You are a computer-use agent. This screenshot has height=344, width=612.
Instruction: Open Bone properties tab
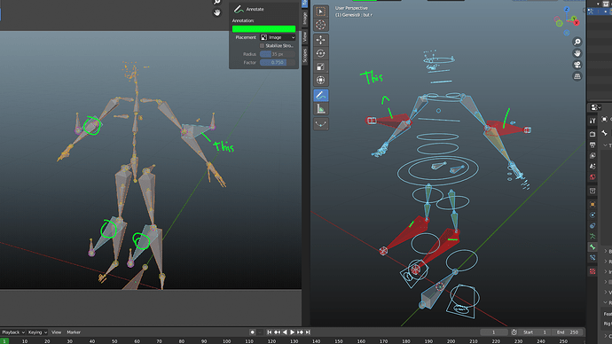pyautogui.click(x=592, y=246)
